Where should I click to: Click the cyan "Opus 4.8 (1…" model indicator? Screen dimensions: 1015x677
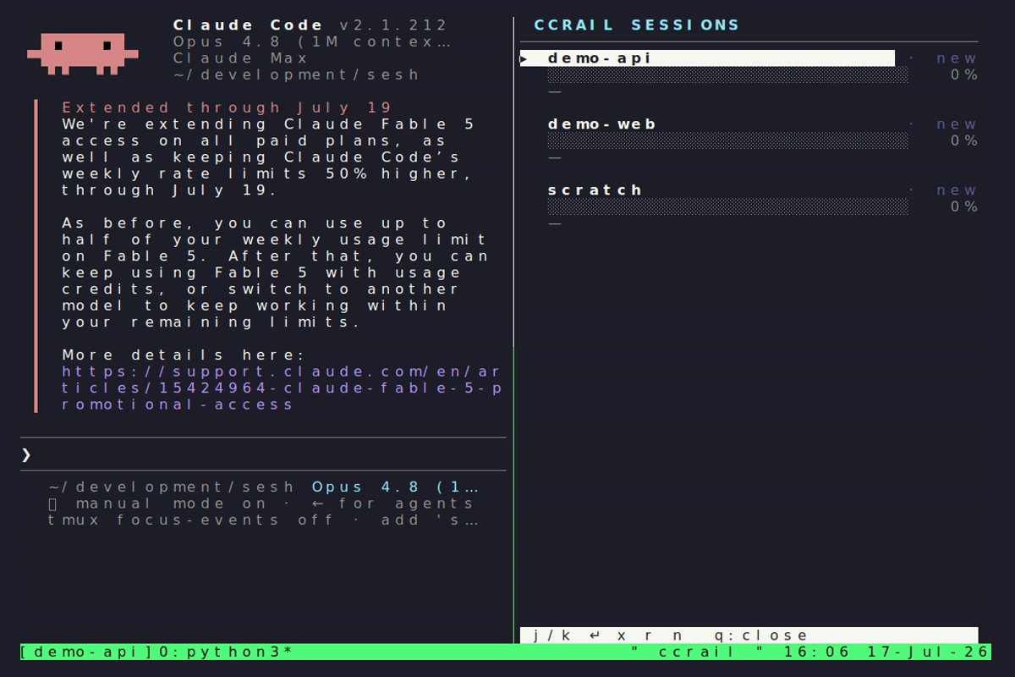tap(395, 487)
